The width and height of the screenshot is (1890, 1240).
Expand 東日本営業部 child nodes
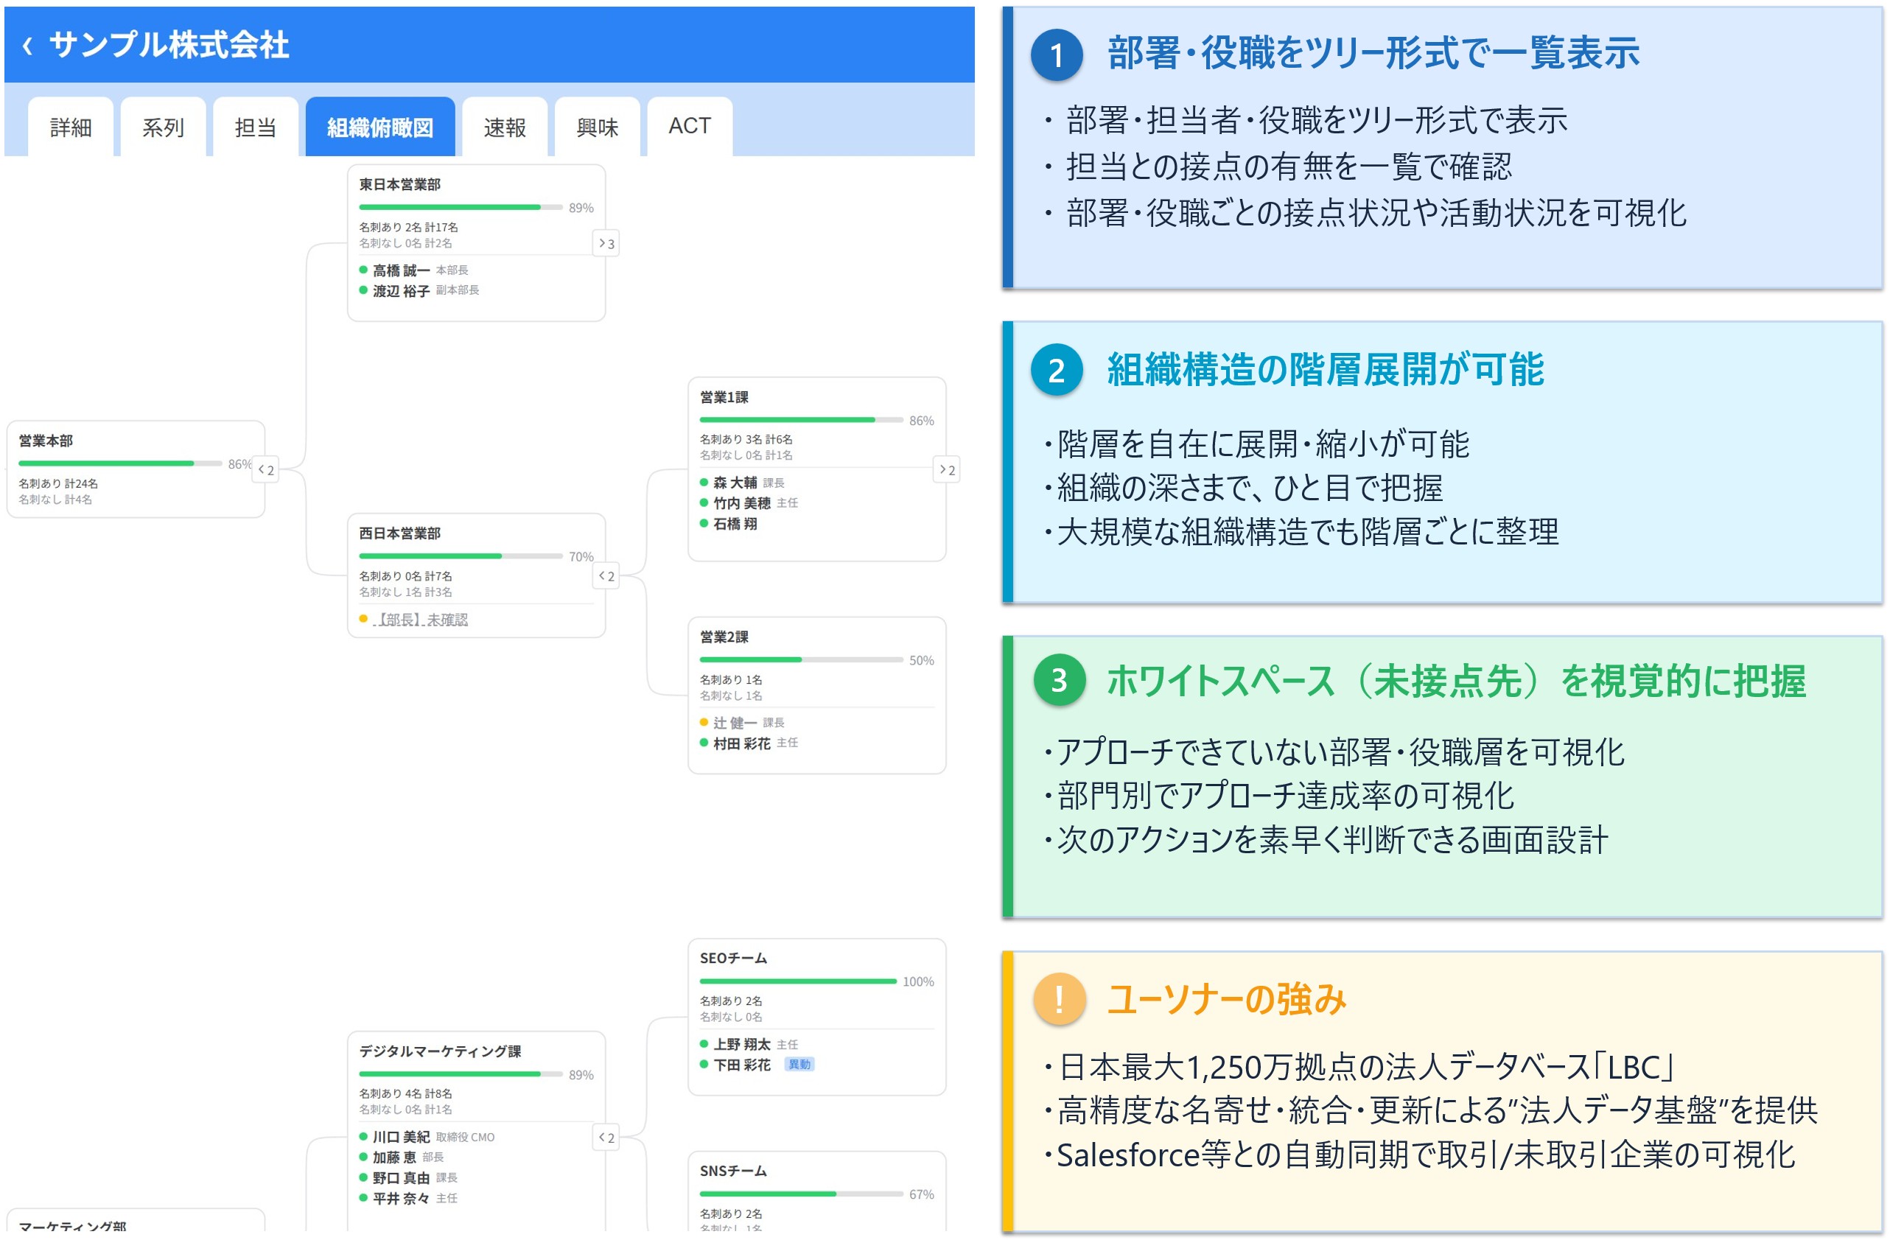(x=606, y=244)
